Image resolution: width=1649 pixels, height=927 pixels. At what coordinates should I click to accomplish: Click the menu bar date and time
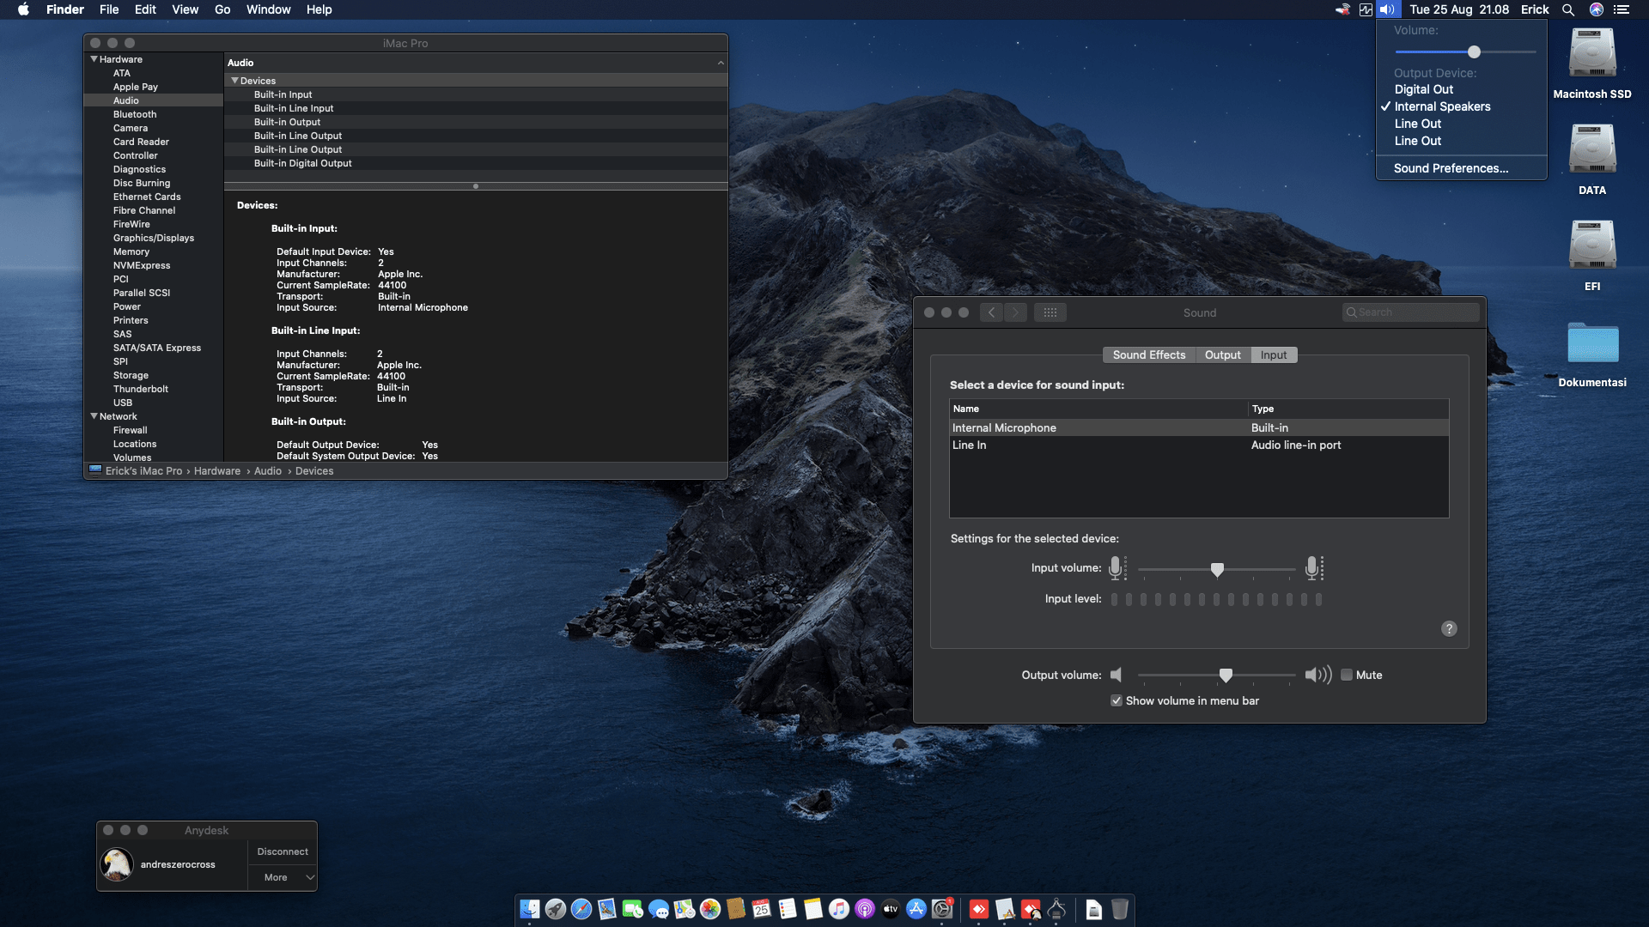[x=1459, y=9]
